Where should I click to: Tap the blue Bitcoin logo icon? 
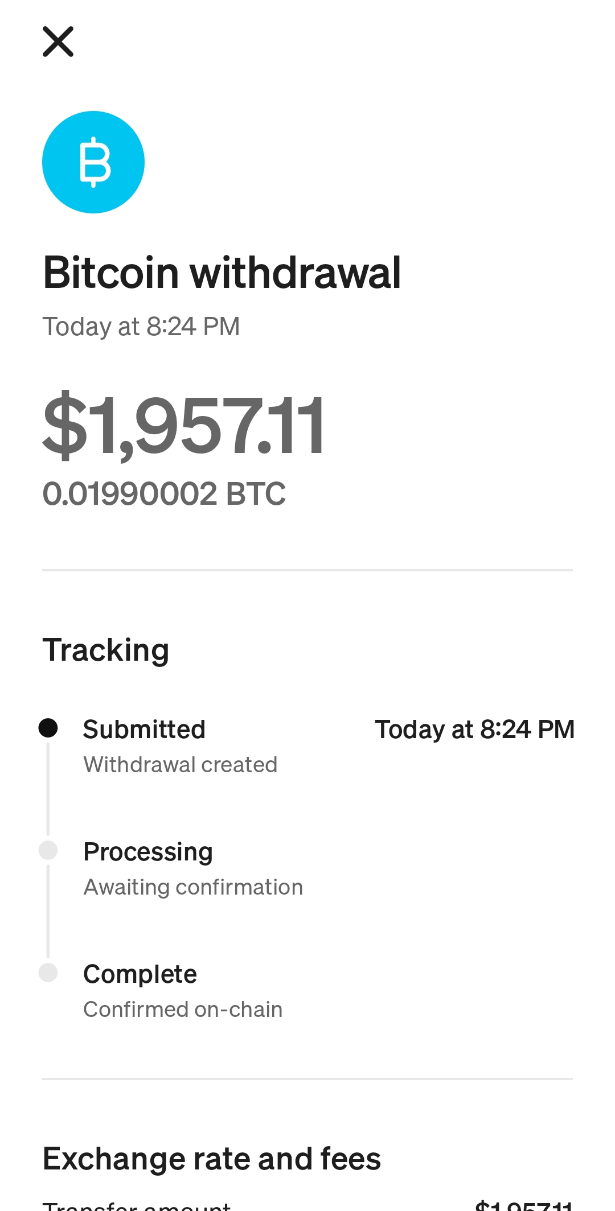coord(93,162)
